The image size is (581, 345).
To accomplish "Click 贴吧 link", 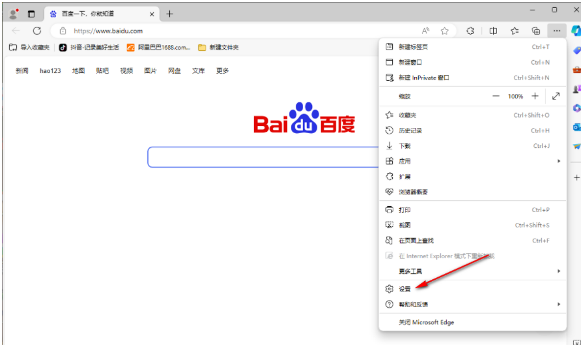I will click(x=102, y=70).
